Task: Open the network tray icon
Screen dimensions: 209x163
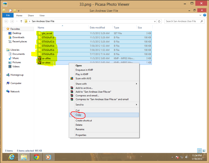Action: coord(182,157)
